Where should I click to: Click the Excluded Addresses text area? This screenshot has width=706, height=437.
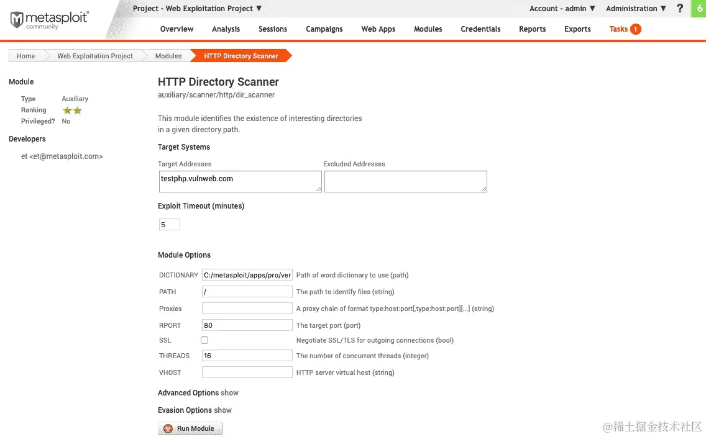click(x=406, y=182)
